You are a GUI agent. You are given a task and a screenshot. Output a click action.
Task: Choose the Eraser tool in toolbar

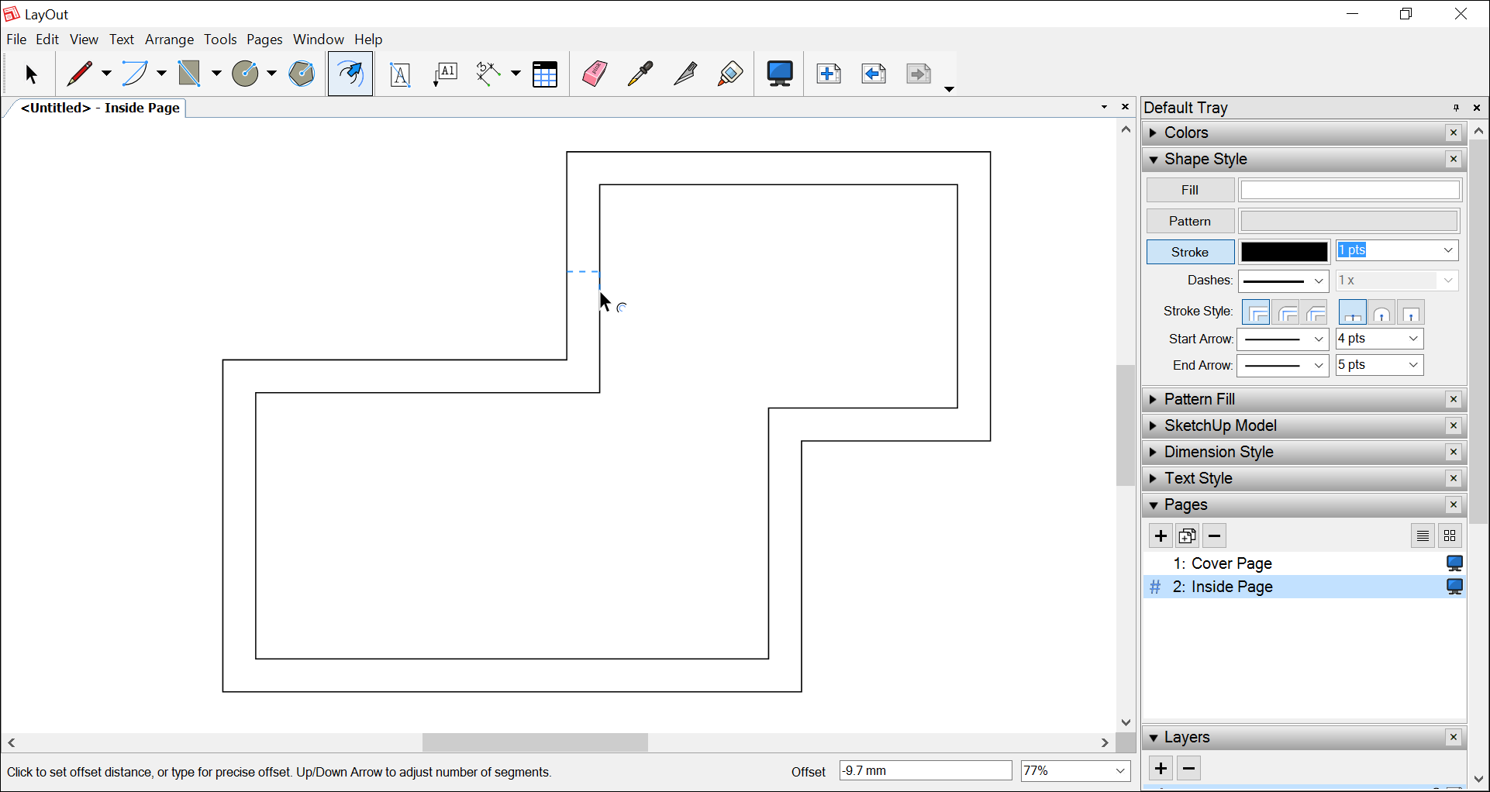click(x=594, y=74)
